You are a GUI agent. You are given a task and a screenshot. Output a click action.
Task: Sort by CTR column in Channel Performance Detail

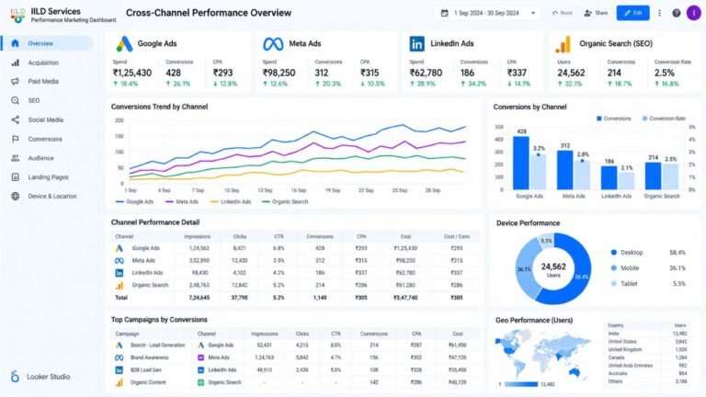279,236
